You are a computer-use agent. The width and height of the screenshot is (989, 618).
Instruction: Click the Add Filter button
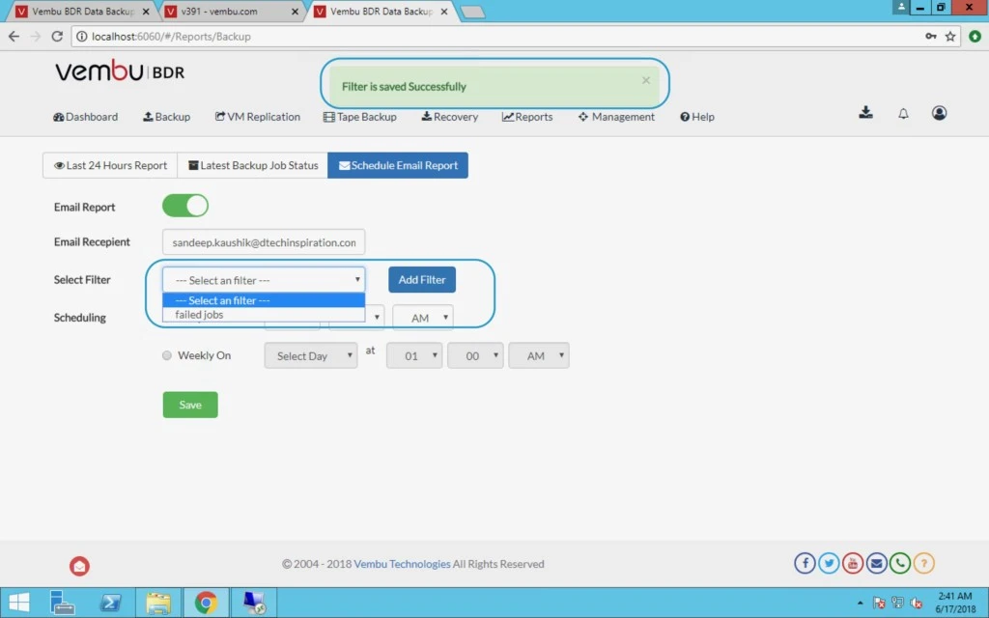[422, 279]
